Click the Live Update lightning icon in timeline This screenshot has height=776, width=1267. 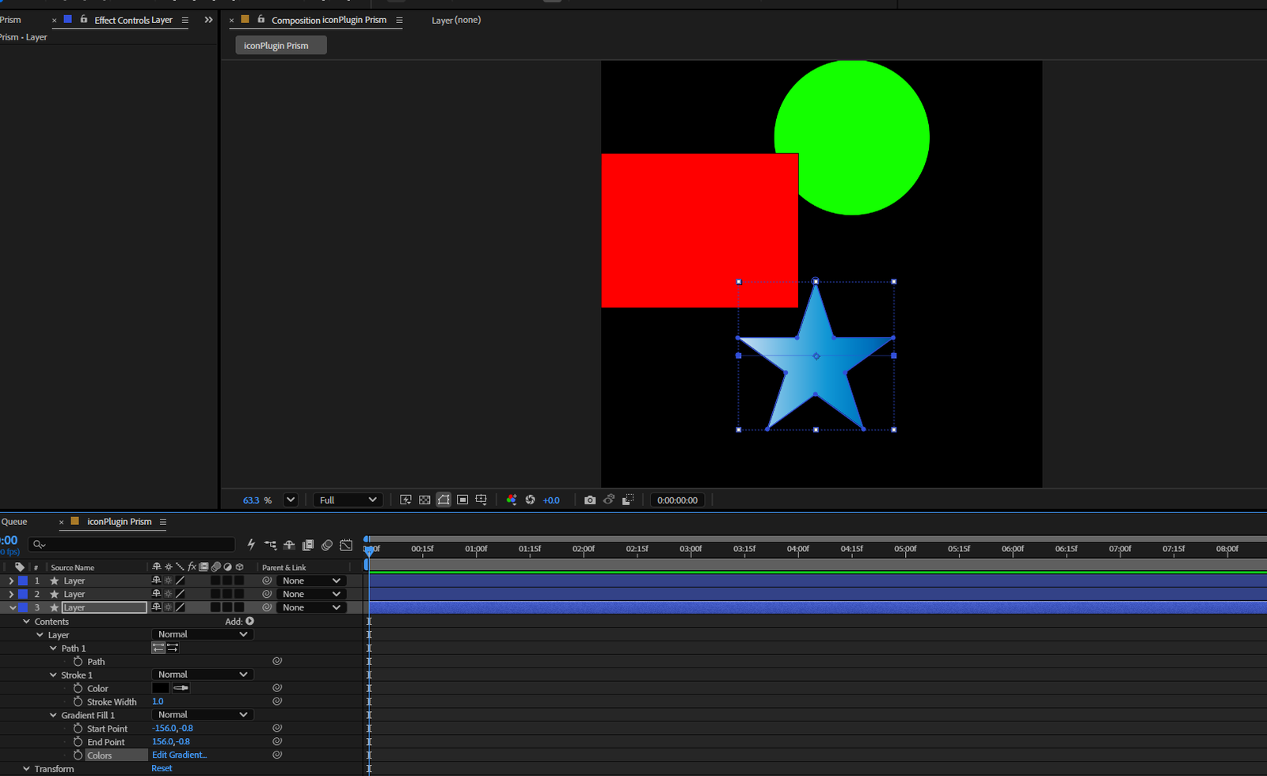click(251, 545)
